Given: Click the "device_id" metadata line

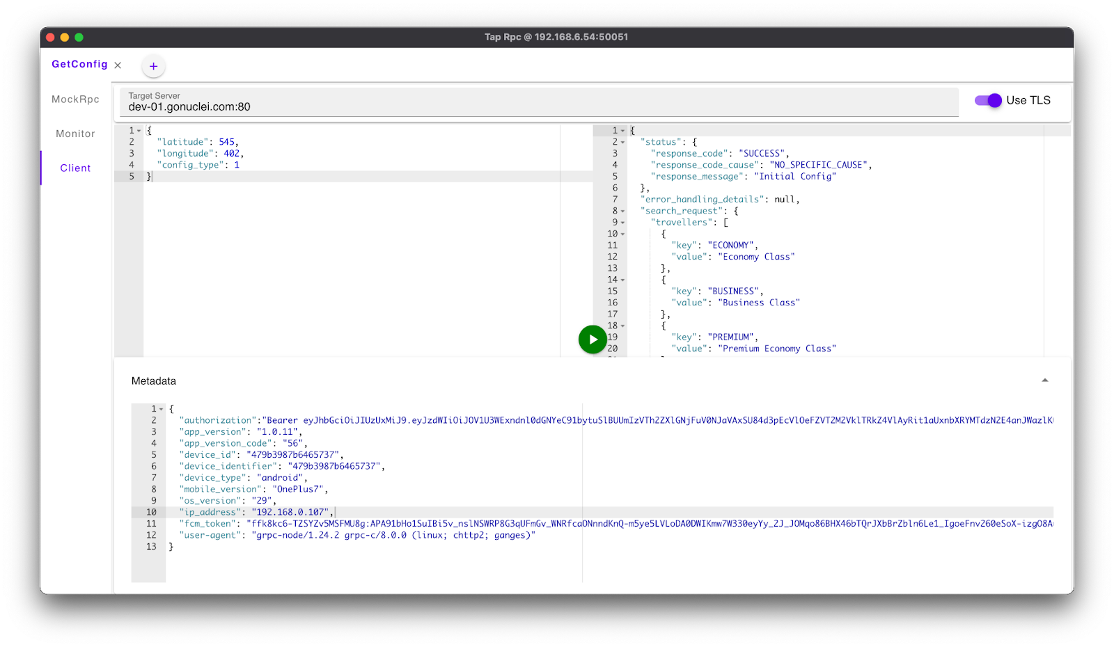Looking at the screenshot, I should tap(261, 455).
